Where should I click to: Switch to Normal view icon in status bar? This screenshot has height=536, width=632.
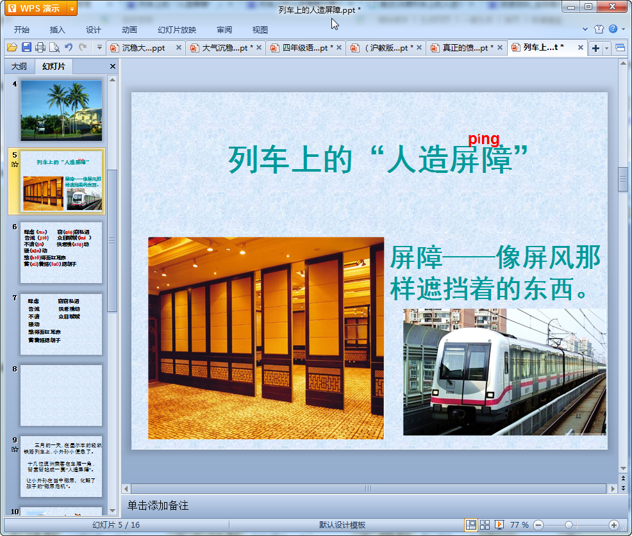click(470, 524)
